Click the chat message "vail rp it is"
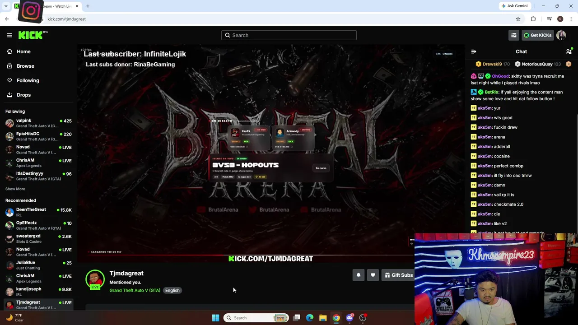This screenshot has height=325, width=578. pyautogui.click(x=504, y=195)
